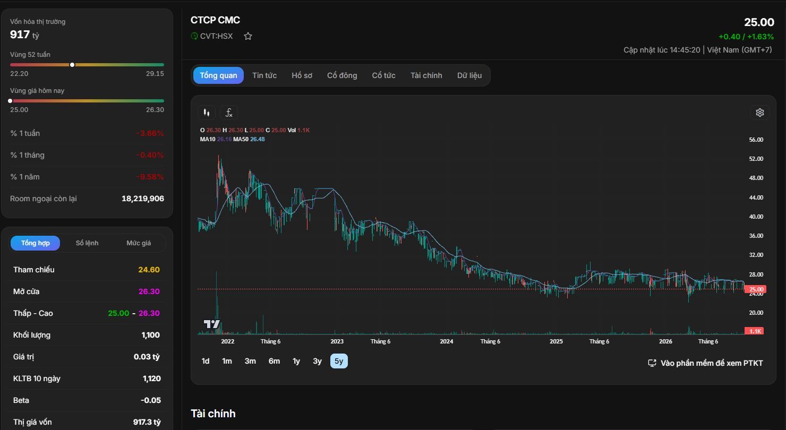Image resolution: width=786 pixels, height=430 pixels.
Task: Click the +0.40 / +1.63% price change
Action: pyautogui.click(x=746, y=37)
